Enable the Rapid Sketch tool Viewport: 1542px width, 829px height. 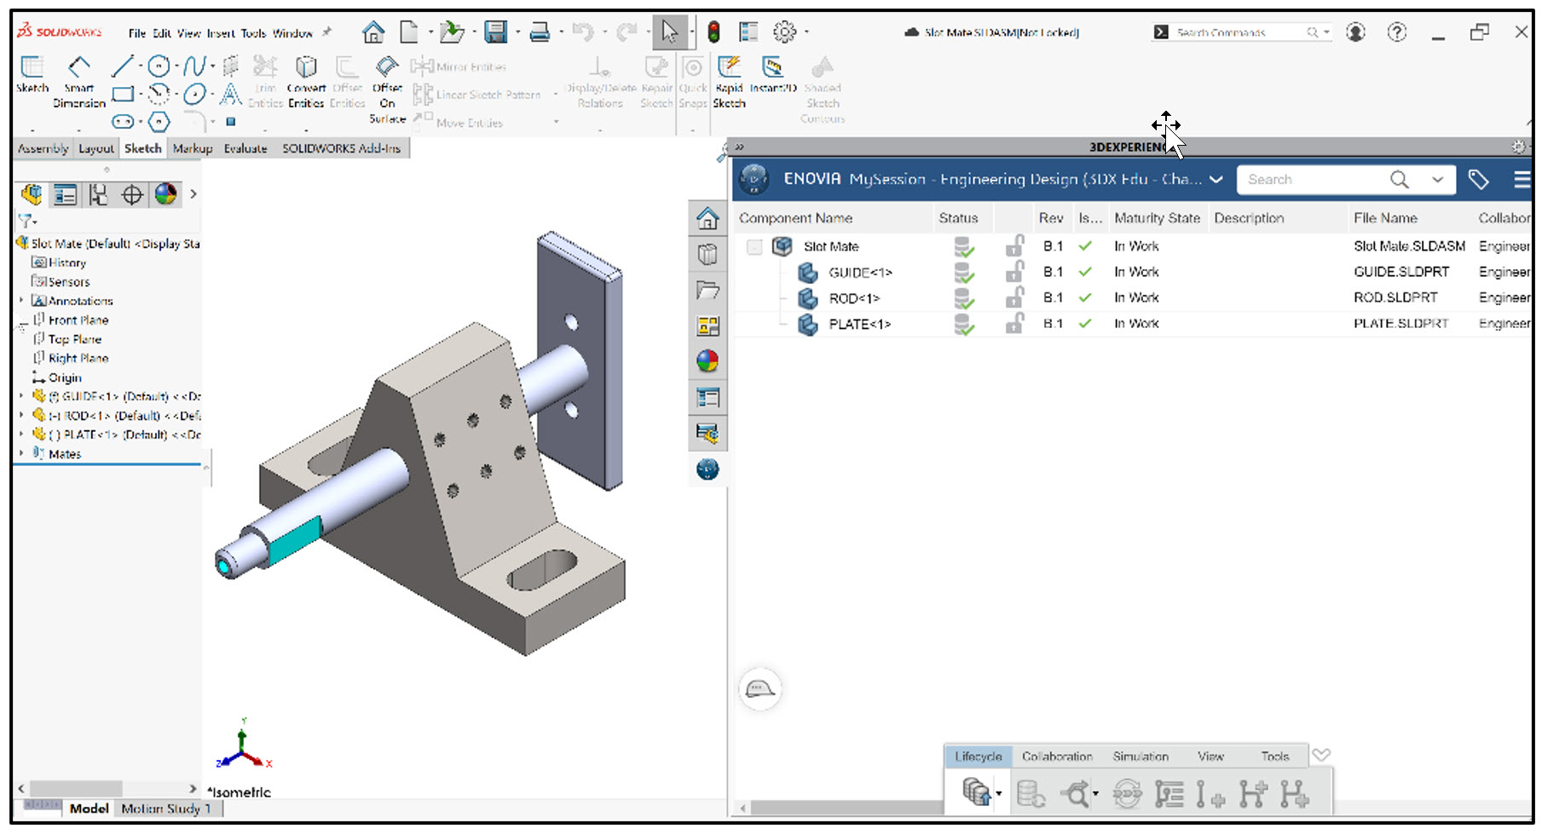(x=729, y=77)
